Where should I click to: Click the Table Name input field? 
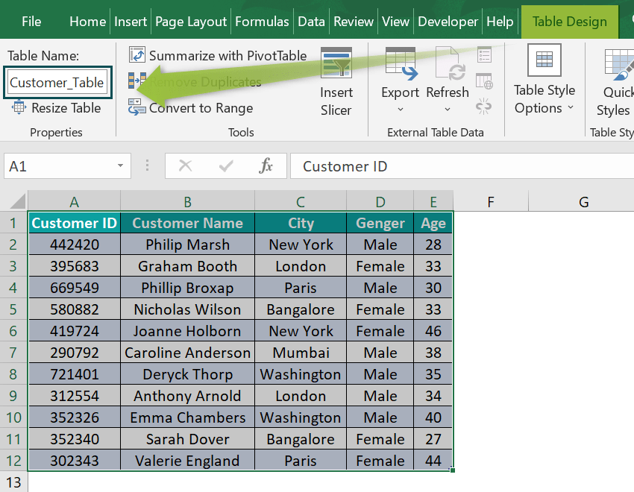point(57,83)
